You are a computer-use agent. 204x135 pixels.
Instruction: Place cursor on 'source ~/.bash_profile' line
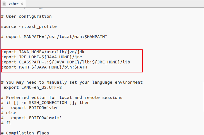pyautogui.click(x=29, y=26)
